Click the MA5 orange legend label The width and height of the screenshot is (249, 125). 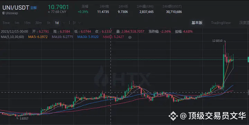[x=38, y=37]
